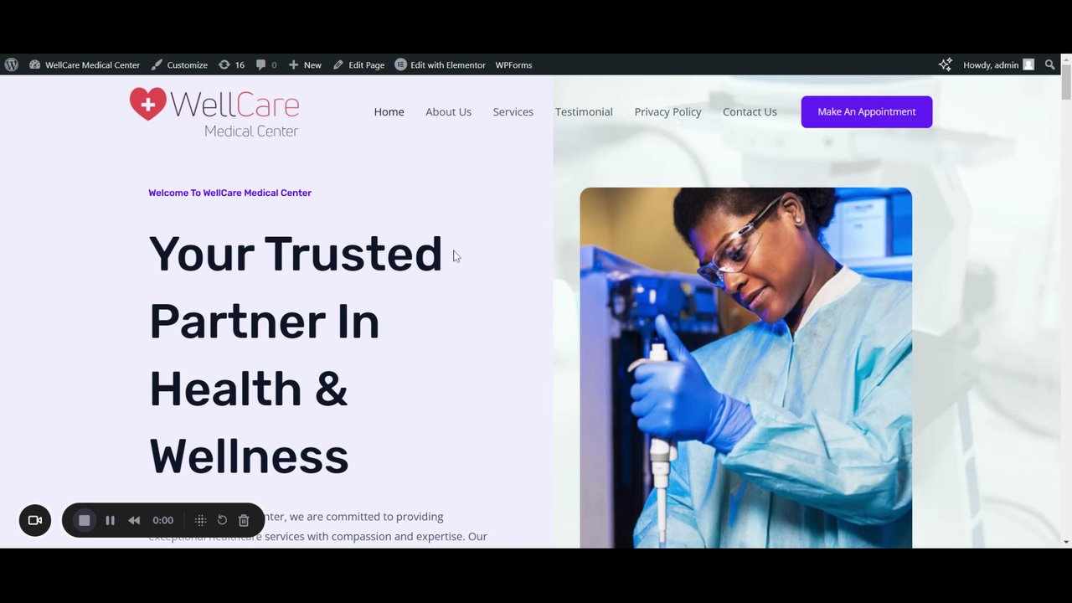Expand the New content menu
The image size is (1072, 603).
[x=305, y=64]
